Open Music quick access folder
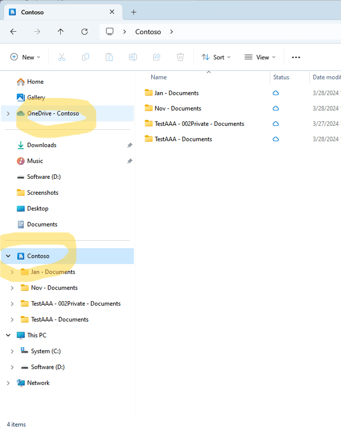This screenshot has width=341, height=428. pyautogui.click(x=35, y=161)
